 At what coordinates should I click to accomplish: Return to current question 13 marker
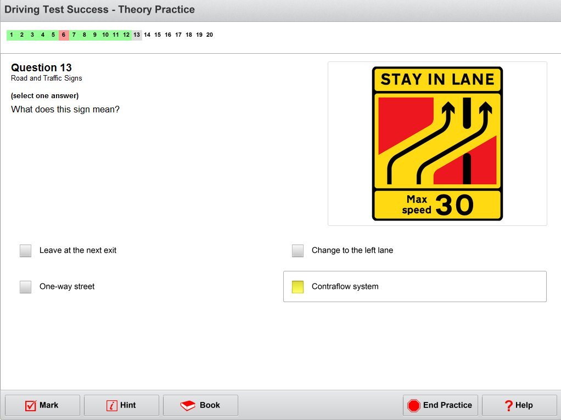click(x=137, y=35)
